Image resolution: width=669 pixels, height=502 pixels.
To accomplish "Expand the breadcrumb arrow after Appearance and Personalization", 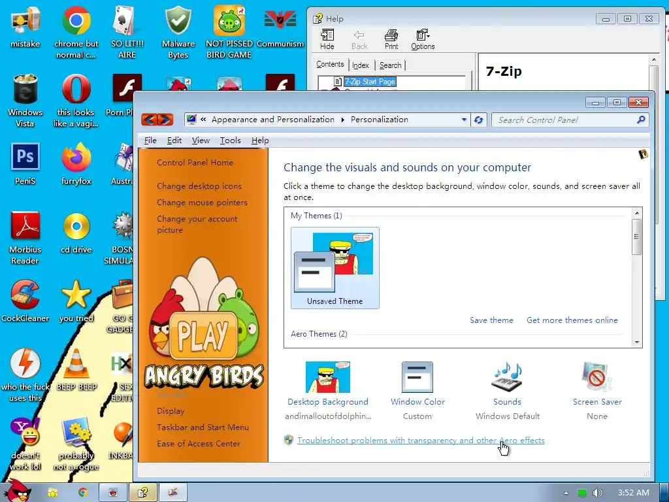I will [342, 120].
